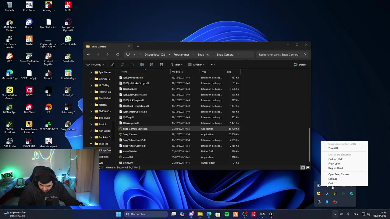Click the Copy icon in Explorer toolbar
This screenshot has height=219, width=390.
(x=122, y=64)
